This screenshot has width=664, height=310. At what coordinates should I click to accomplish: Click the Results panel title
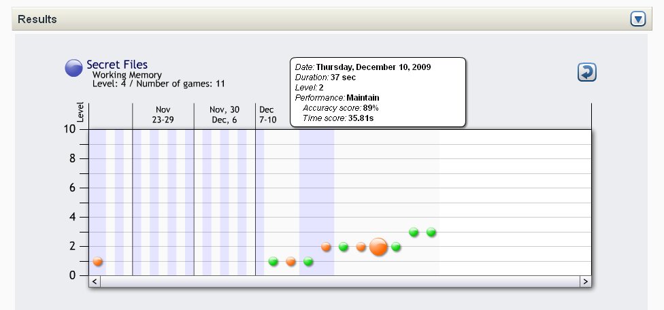tap(37, 20)
